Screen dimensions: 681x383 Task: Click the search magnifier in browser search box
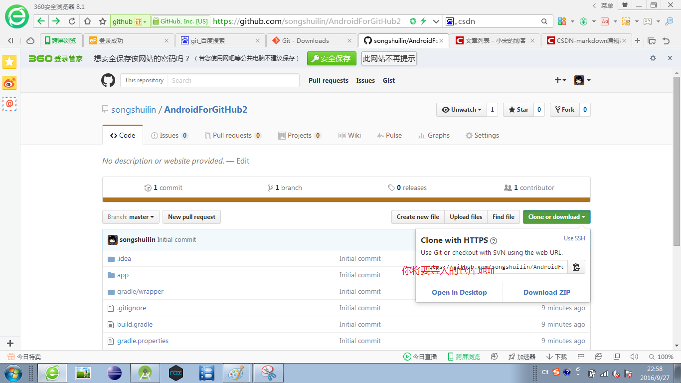tap(544, 21)
